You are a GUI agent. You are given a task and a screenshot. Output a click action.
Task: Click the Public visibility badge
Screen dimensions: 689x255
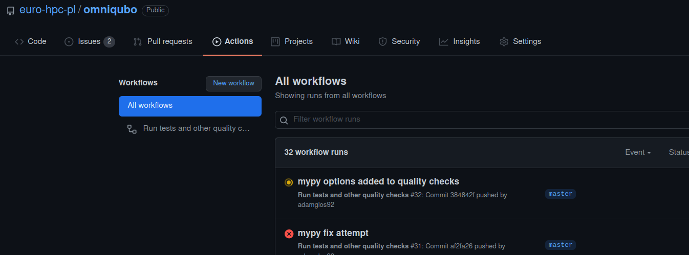[155, 10]
